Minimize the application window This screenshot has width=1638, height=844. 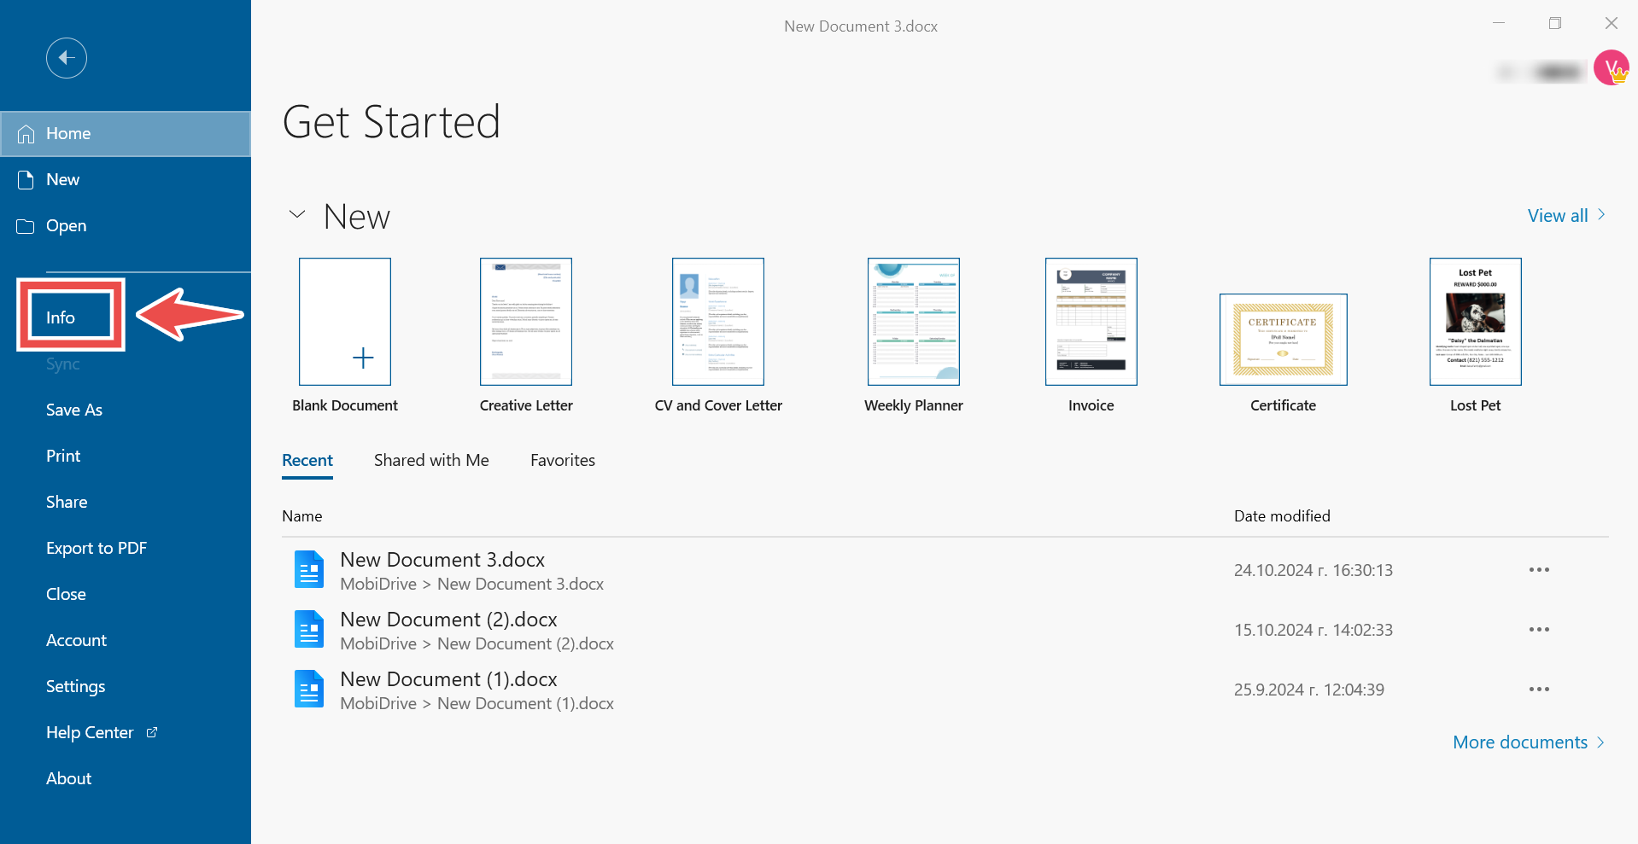click(1499, 23)
